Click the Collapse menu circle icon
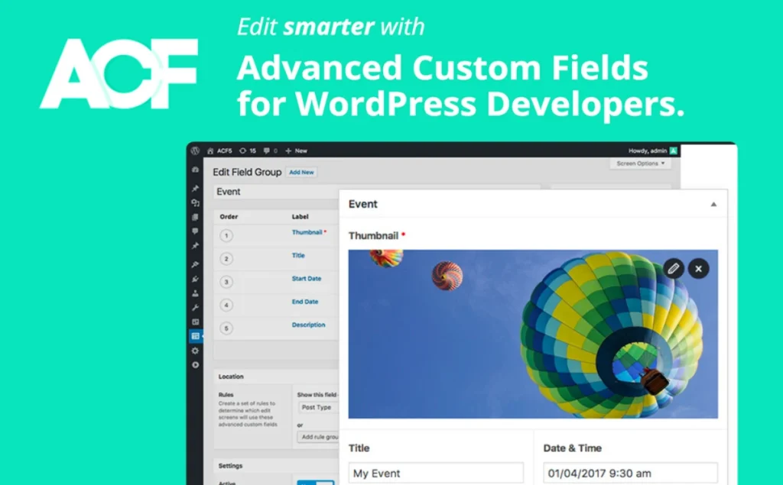 coord(195,365)
